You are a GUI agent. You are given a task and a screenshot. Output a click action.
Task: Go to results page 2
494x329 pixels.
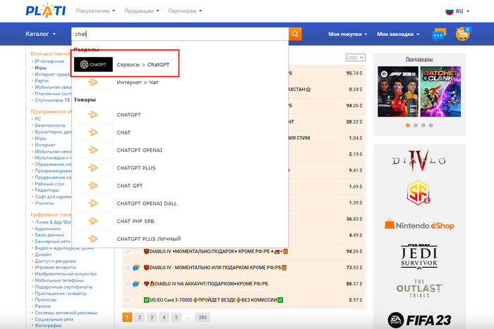[140, 317]
